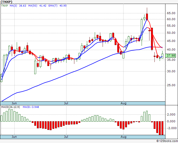The image size is (178, 143).
Task: Select the MA(3) legend label
Action: (13, 6)
